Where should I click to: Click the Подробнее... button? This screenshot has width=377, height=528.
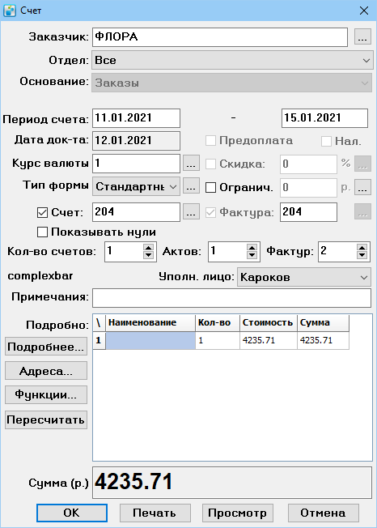pos(46,347)
